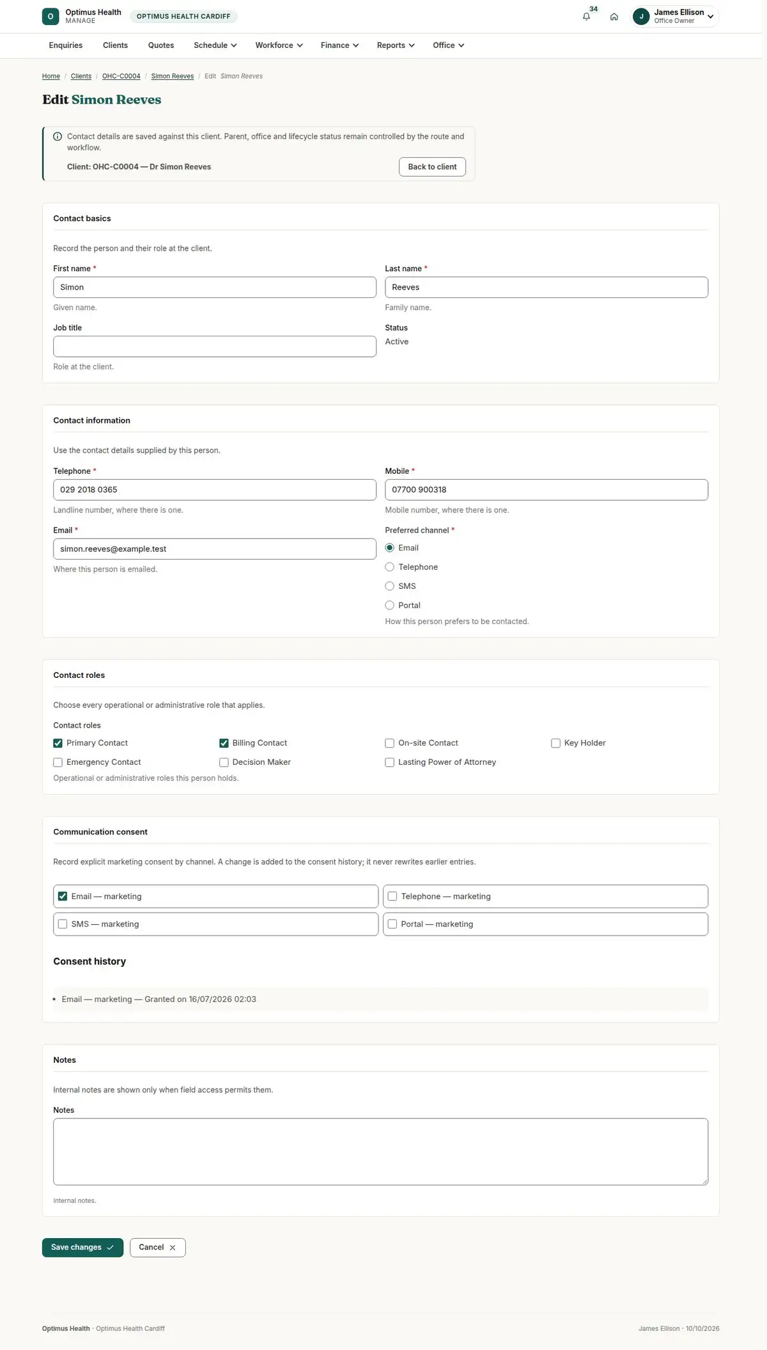Disable Email marketing consent
The image size is (767, 1350).
point(63,897)
